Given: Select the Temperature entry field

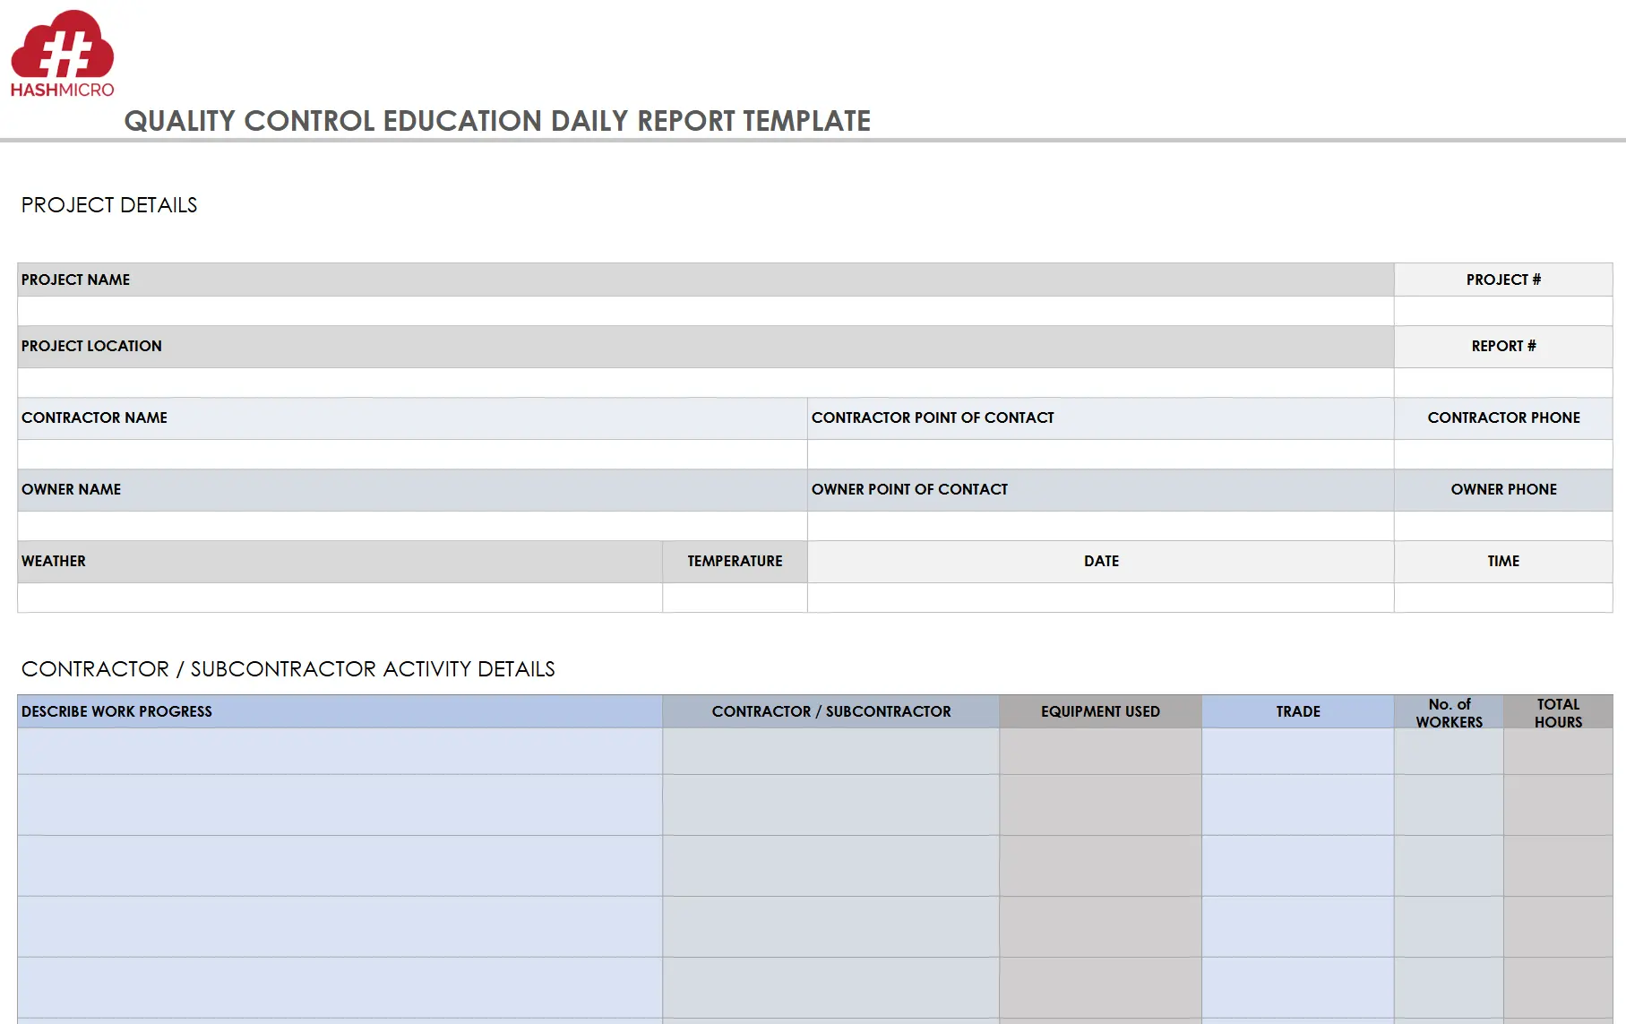Looking at the screenshot, I should [735, 598].
